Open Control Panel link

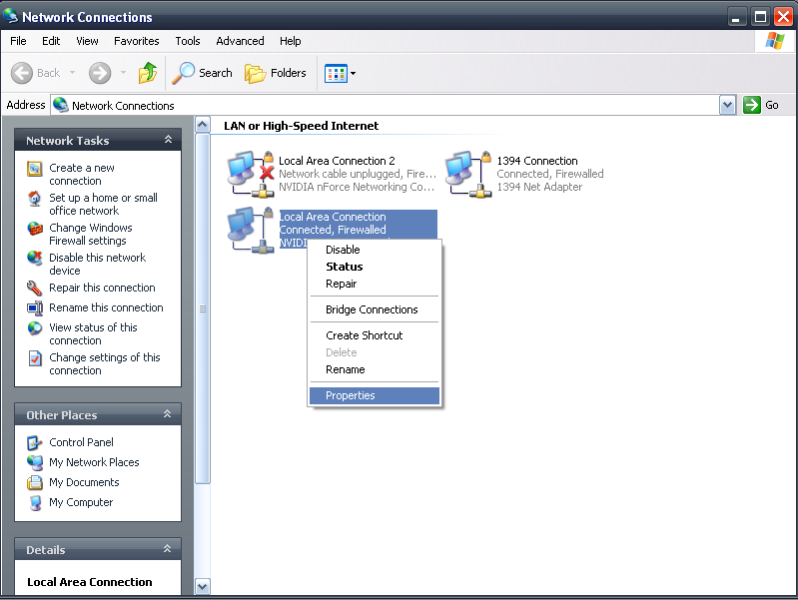(x=81, y=442)
